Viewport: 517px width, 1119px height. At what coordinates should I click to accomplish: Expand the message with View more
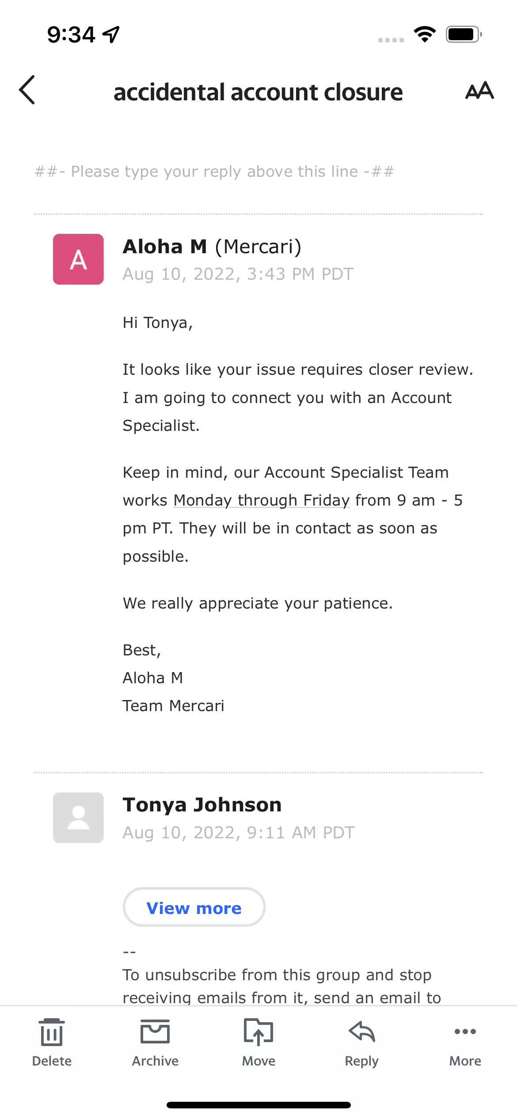click(x=194, y=907)
